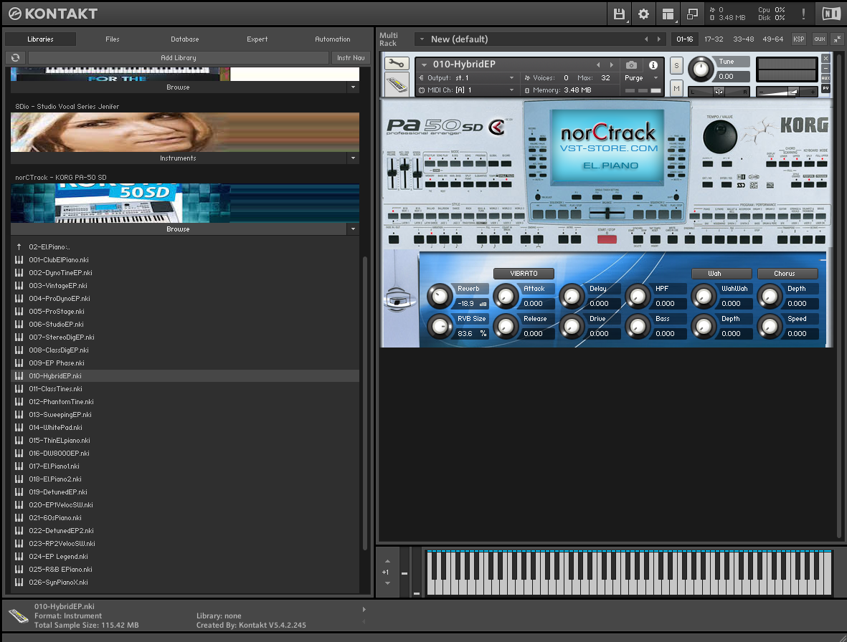847x642 pixels.
Task: Select rack page 33-48
Action: point(743,39)
